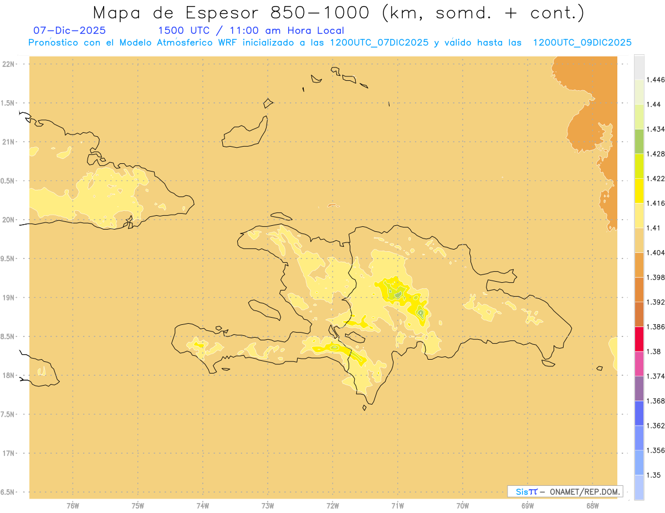Click the '1.416' legend value

(x=656, y=203)
